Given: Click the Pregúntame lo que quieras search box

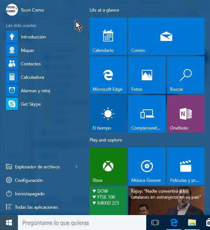Looking at the screenshot, I should point(82,223).
